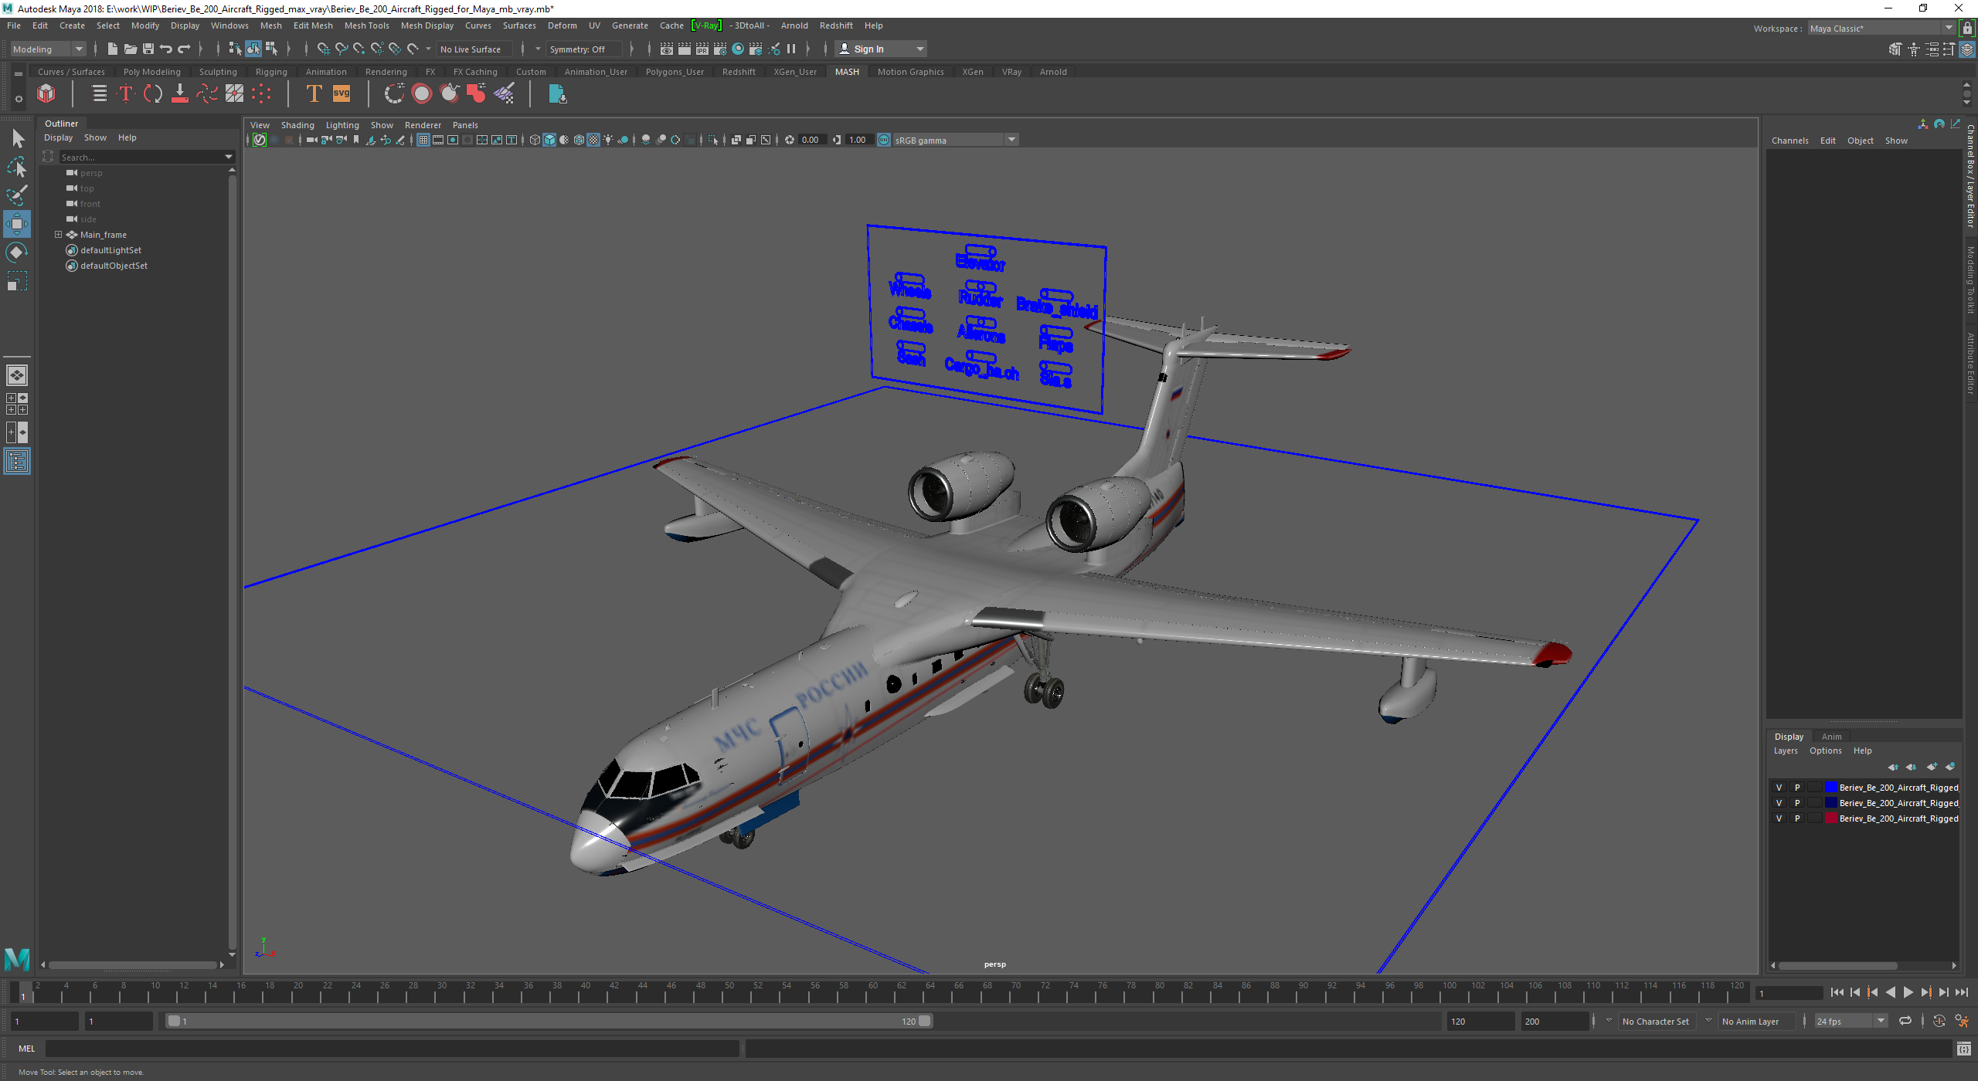Expand the Main_frame node in Outliner
Image resolution: width=1978 pixels, height=1081 pixels.
58,235
